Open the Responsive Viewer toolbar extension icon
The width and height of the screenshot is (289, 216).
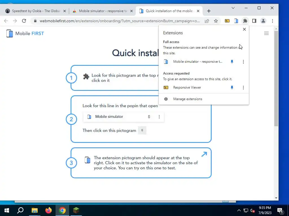(x=227, y=21)
